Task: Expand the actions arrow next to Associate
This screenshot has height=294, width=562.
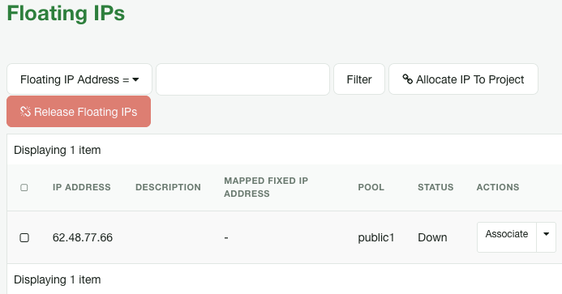Action: coord(546,237)
